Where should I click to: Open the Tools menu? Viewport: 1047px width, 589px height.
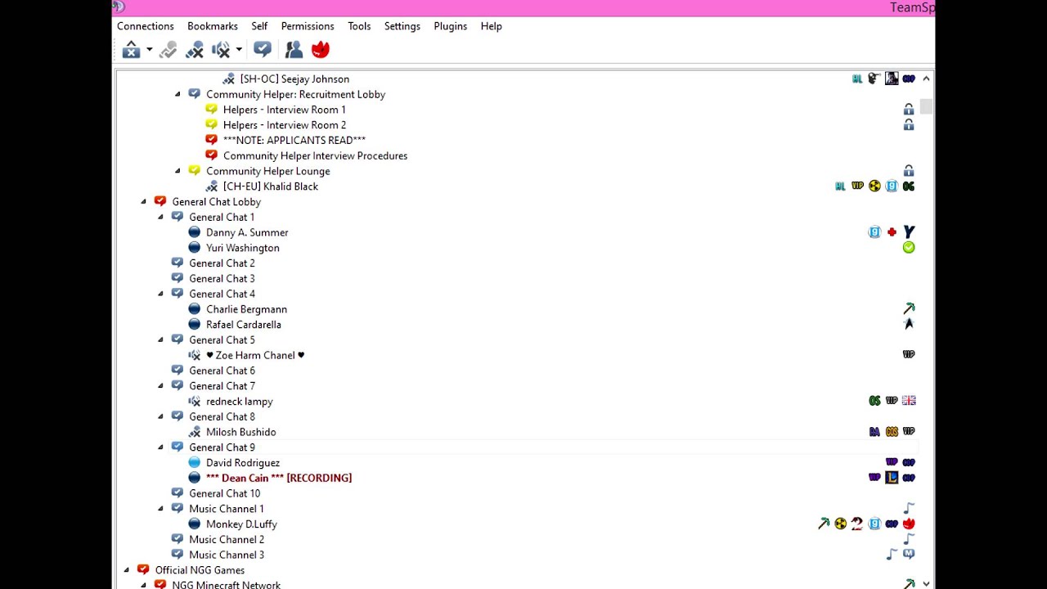point(359,26)
